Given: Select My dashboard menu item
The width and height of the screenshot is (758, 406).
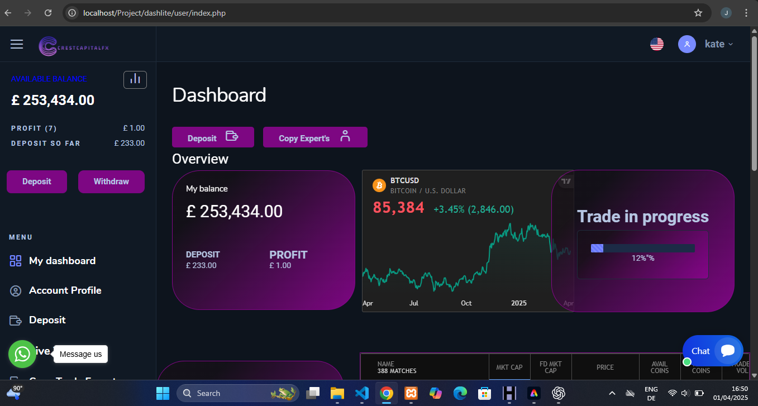Looking at the screenshot, I should point(62,261).
